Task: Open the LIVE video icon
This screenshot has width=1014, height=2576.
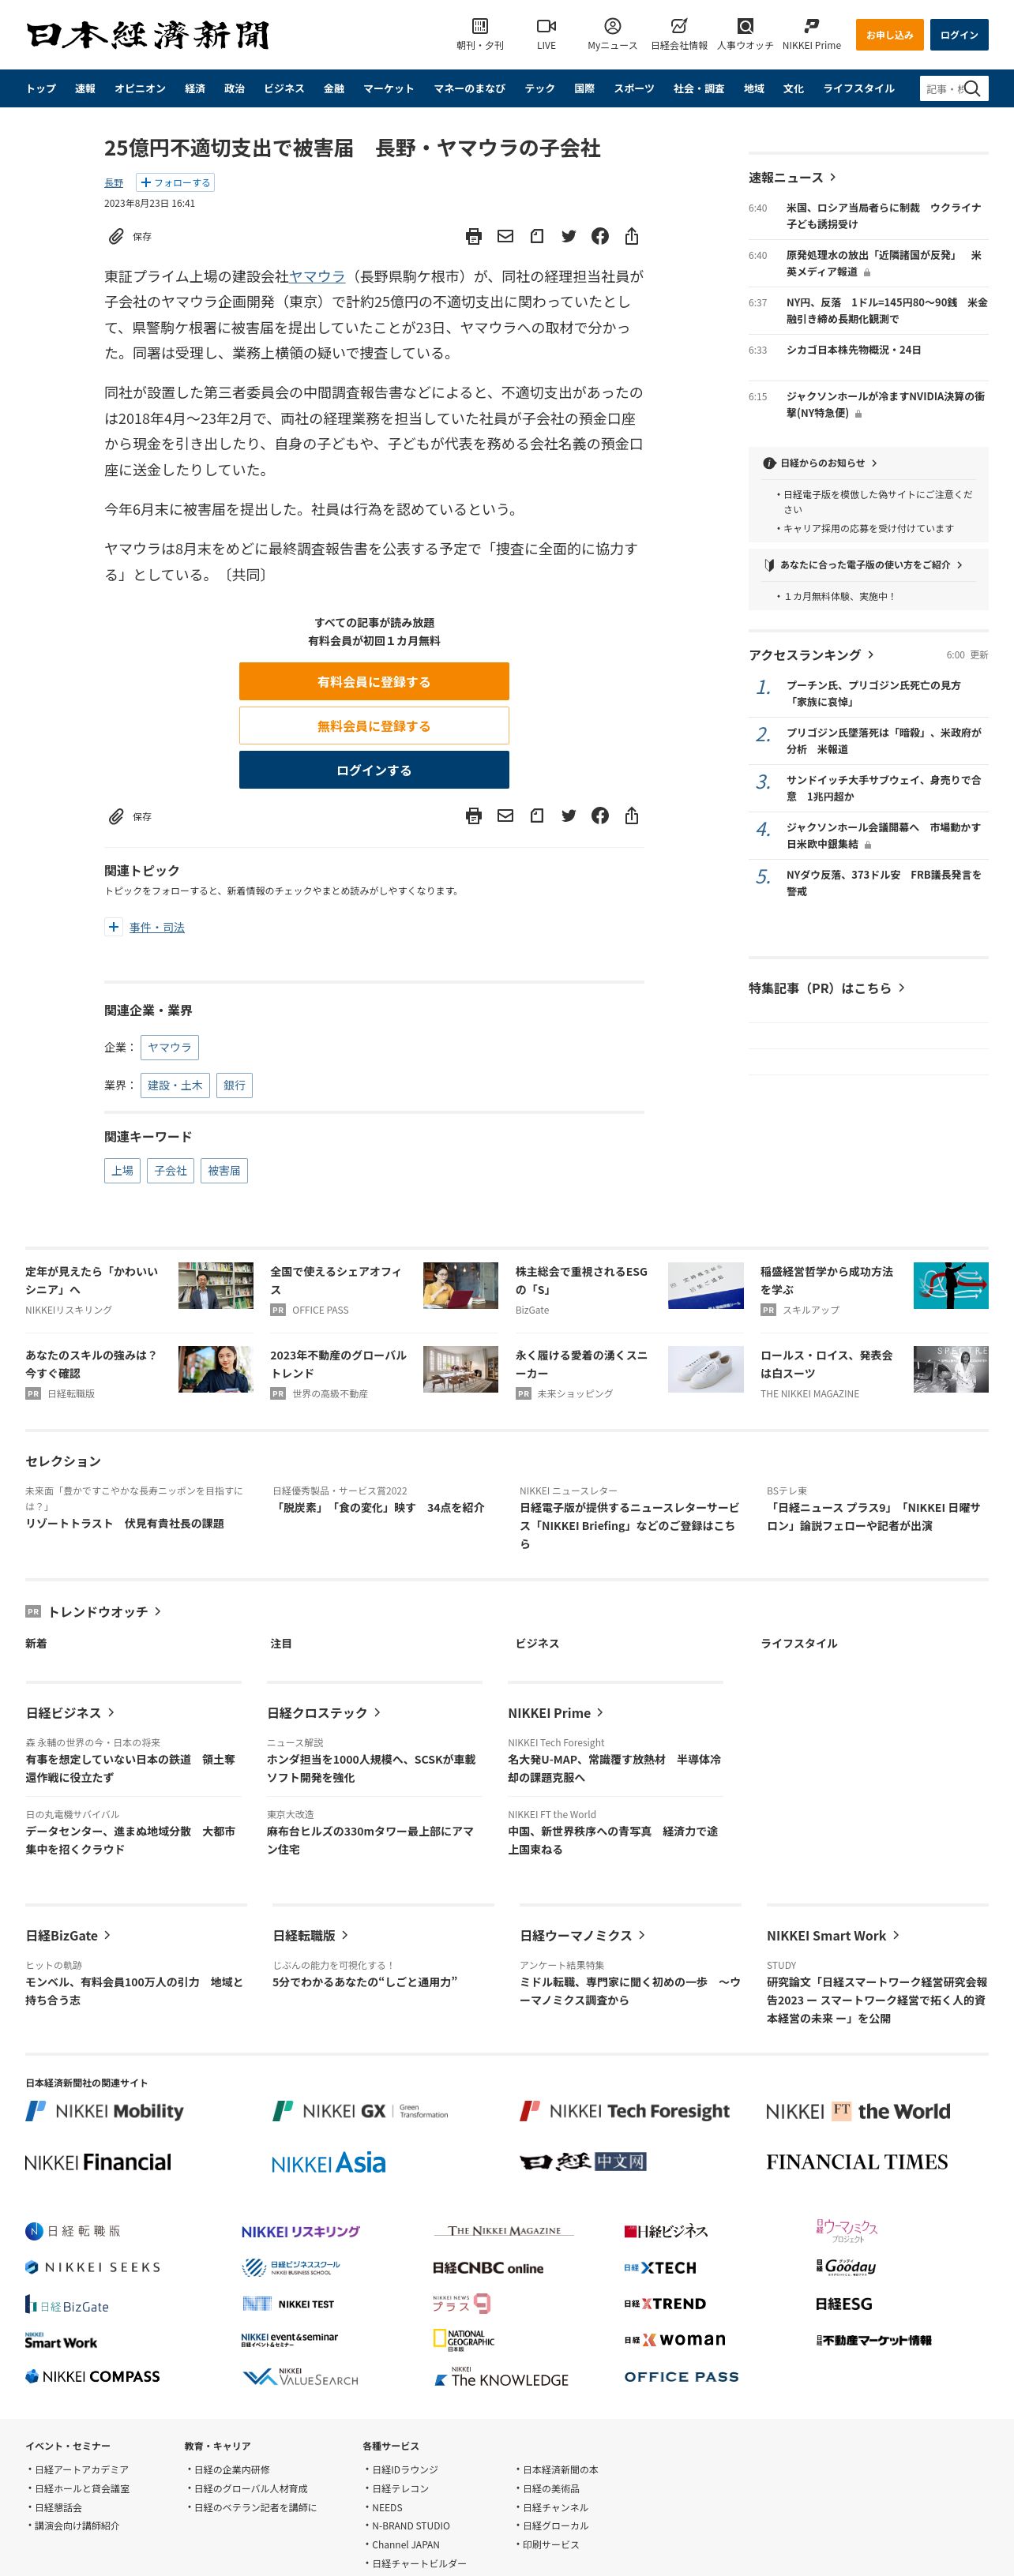Action: coord(546,26)
